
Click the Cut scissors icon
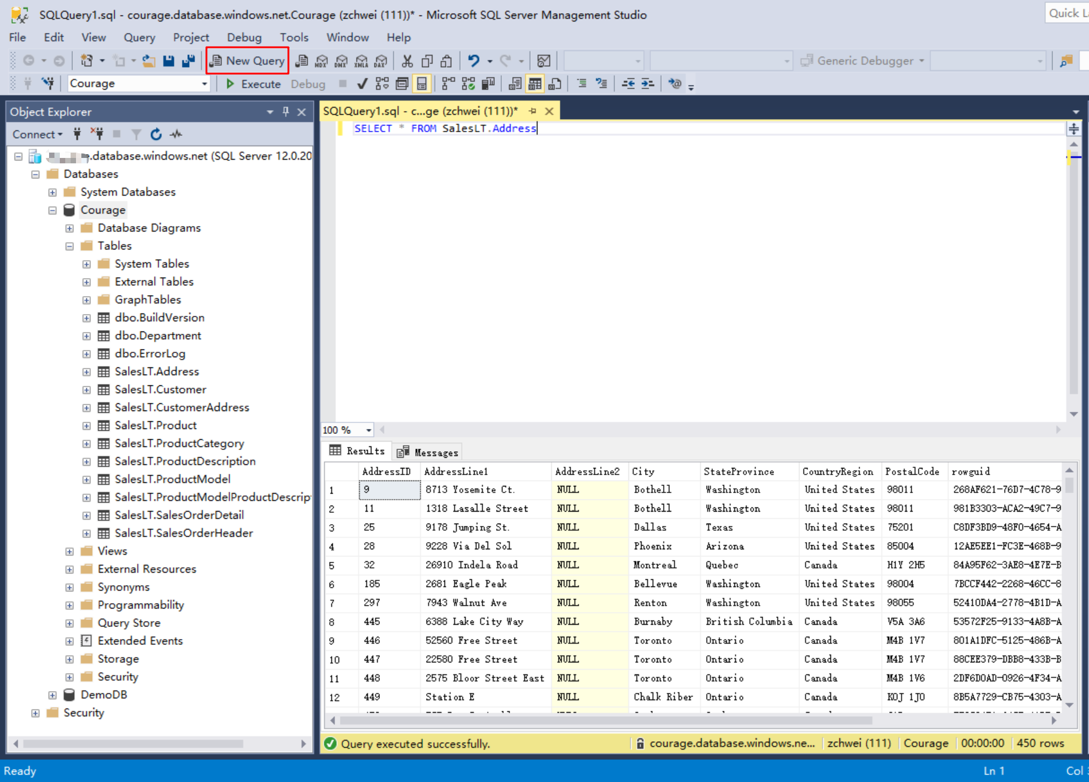tap(407, 60)
